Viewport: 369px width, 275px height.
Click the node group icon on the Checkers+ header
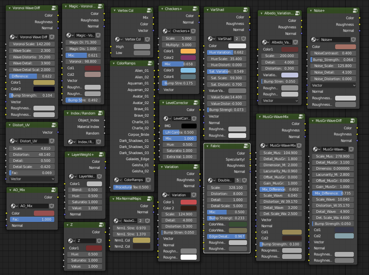pos(194,9)
